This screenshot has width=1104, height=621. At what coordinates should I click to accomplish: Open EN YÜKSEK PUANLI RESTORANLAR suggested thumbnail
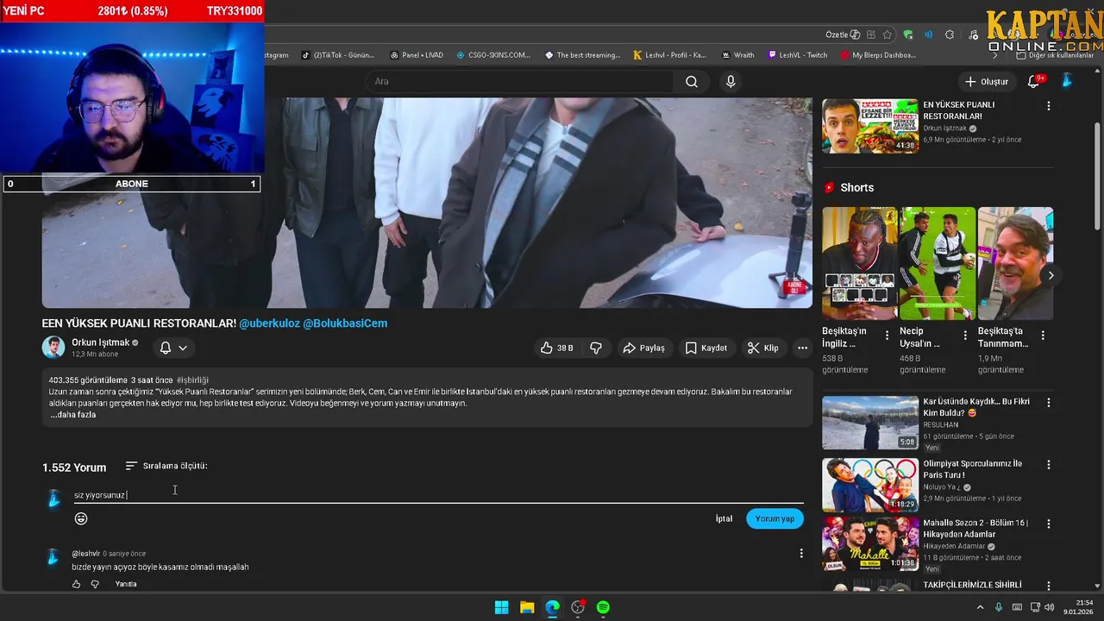tap(869, 126)
